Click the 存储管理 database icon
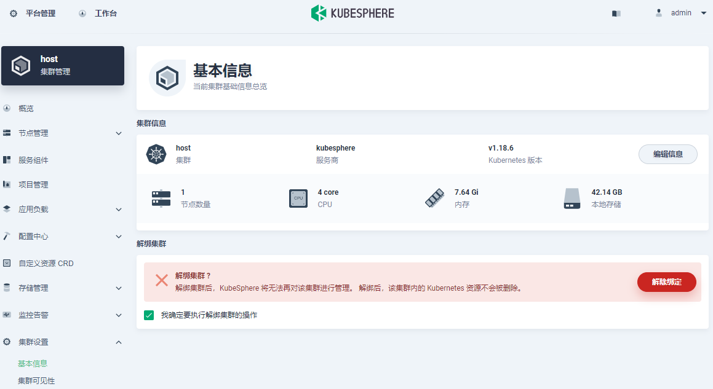This screenshot has height=389, width=713. click(x=7, y=288)
